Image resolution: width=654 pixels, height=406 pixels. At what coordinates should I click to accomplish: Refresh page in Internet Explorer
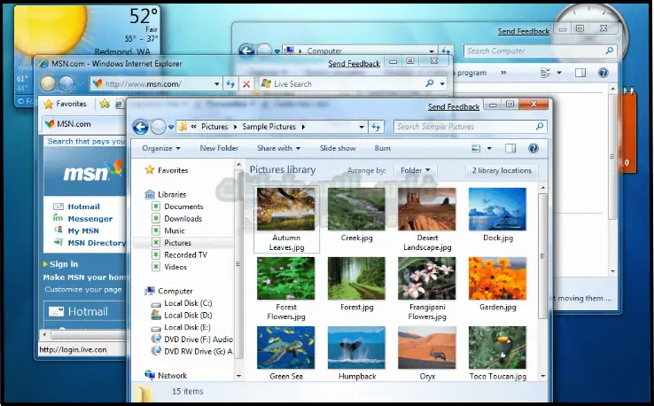[230, 84]
